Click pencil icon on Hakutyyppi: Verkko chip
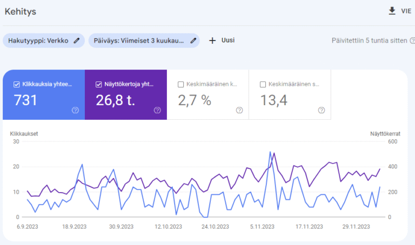 pyautogui.click(x=77, y=40)
